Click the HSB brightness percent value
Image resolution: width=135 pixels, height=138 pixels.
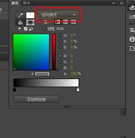tap(72, 47)
